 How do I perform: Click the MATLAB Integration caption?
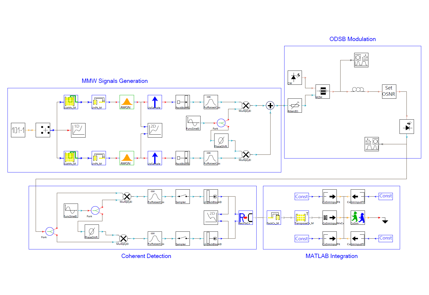click(331, 256)
